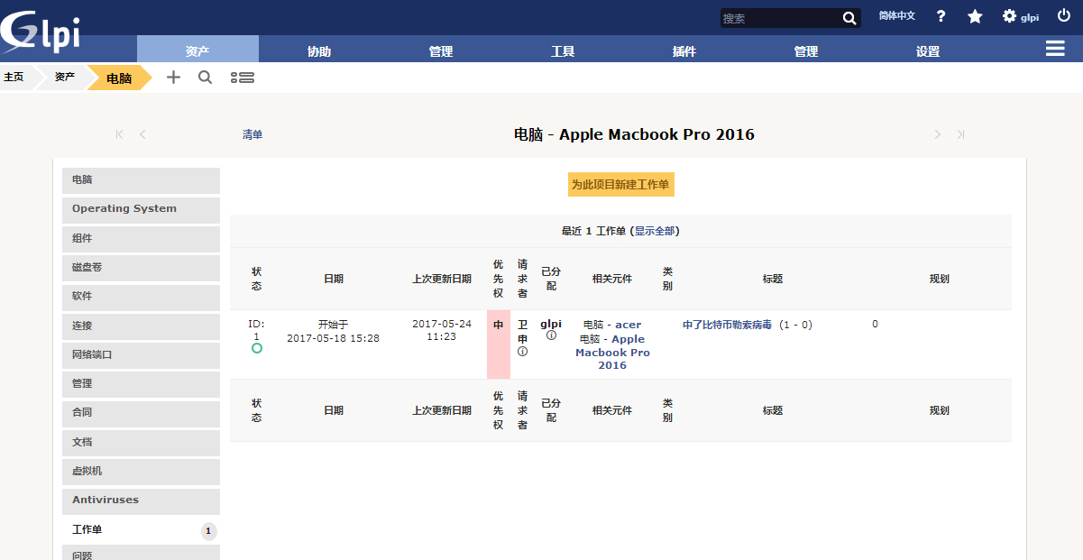Open the 插件 main menu
Image resolution: width=1083 pixels, height=560 pixels.
click(684, 51)
